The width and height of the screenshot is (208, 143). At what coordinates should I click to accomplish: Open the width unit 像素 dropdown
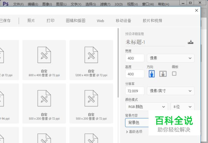[171, 58]
